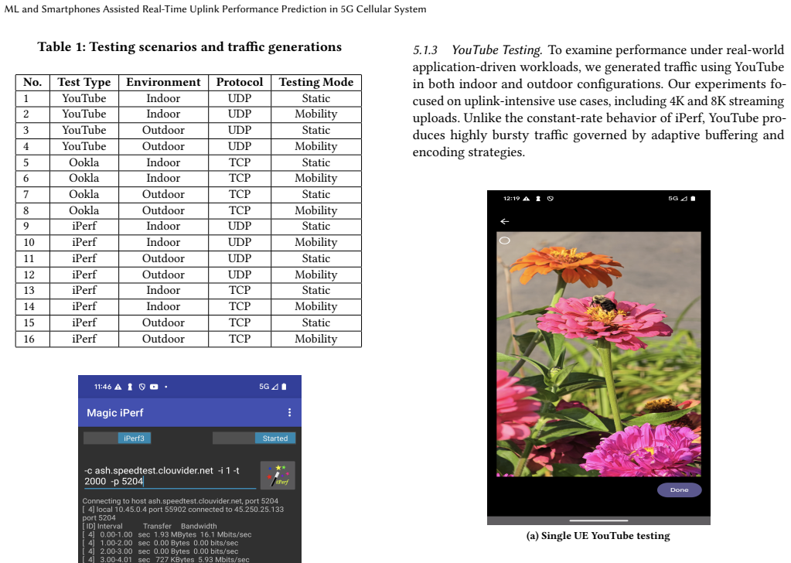Toggle the Started switch
The height and width of the screenshot is (563, 791).
pyautogui.click(x=254, y=438)
